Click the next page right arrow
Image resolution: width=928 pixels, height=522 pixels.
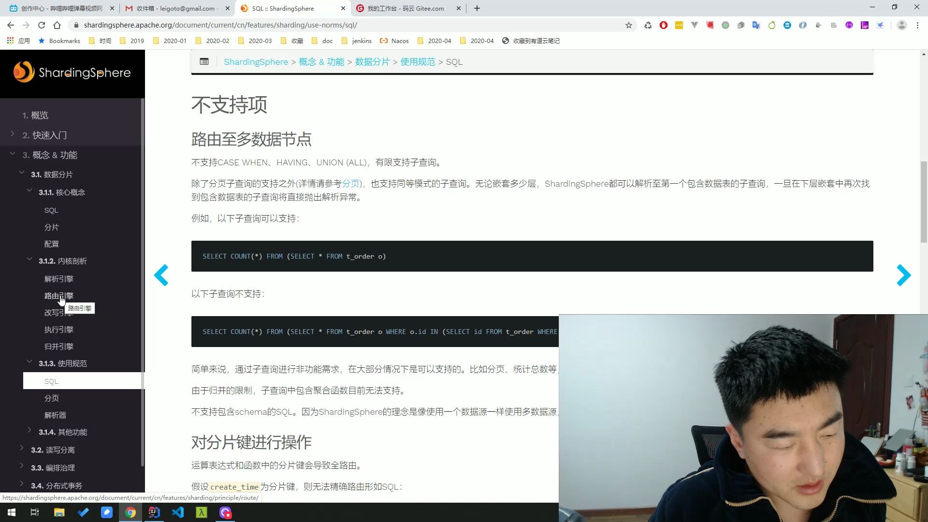point(903,275)
